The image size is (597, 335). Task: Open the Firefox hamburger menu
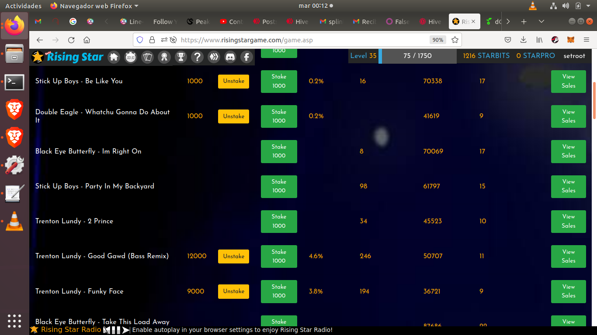coord(587,40)
